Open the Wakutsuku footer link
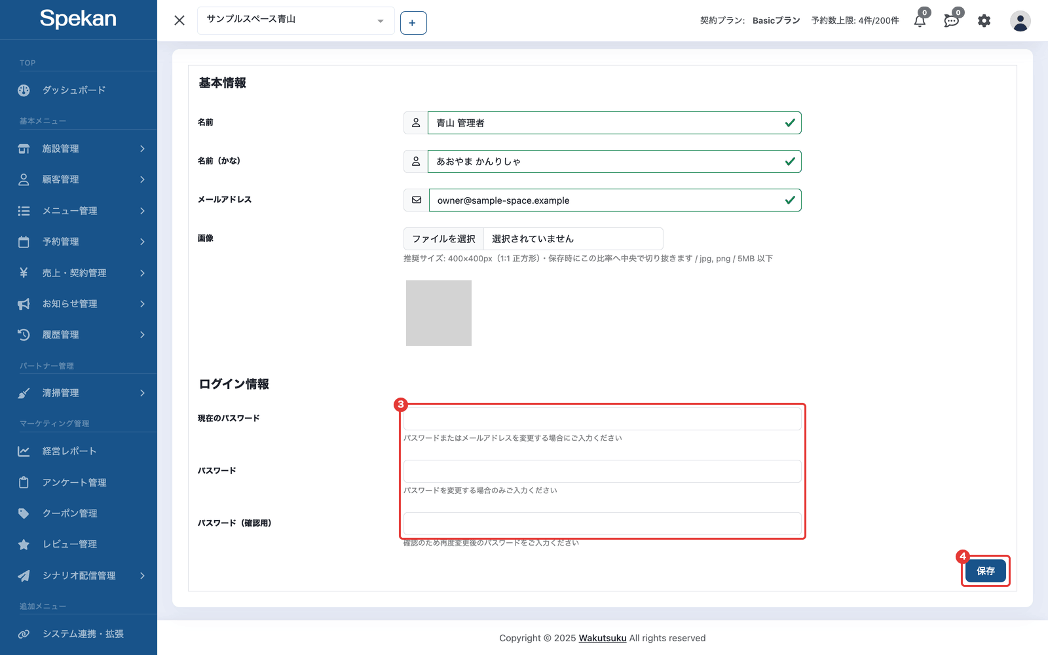Viewport: 1048px width, 655px height. [603, 638]
